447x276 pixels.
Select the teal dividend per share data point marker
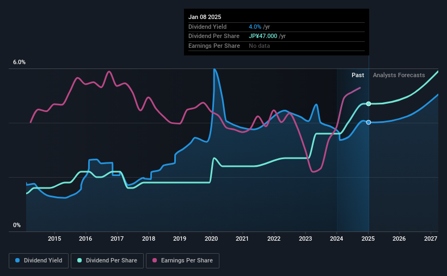pos(369,104)
